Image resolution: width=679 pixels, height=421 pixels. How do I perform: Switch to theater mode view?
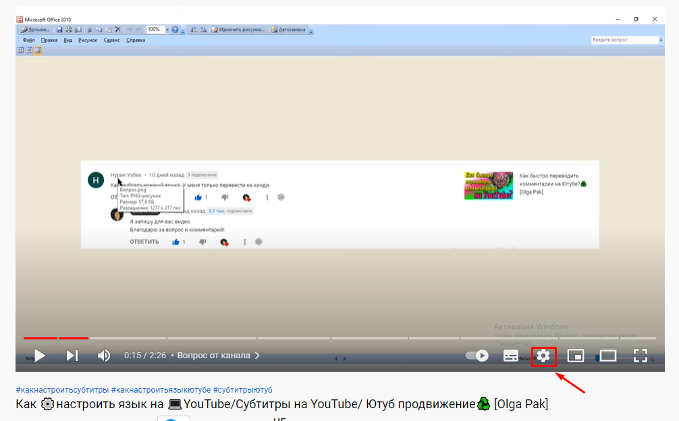pos(608,356)
